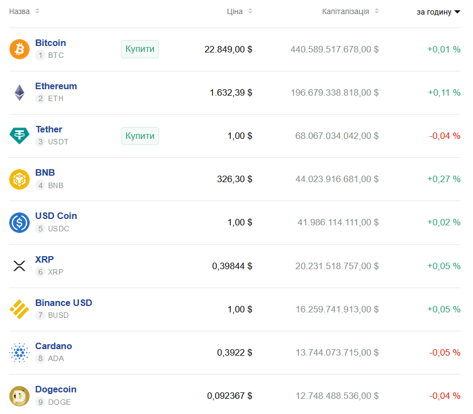Open the Ethereum diamond logo
The height and width of the screenshot is (414, 473).
coord(19,92)
